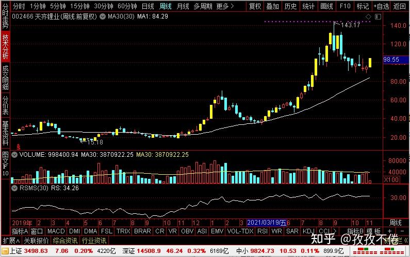Expand the MA30 indicator dropdown arrow
This screenshot has height=257, width=410.
[102, 16]
